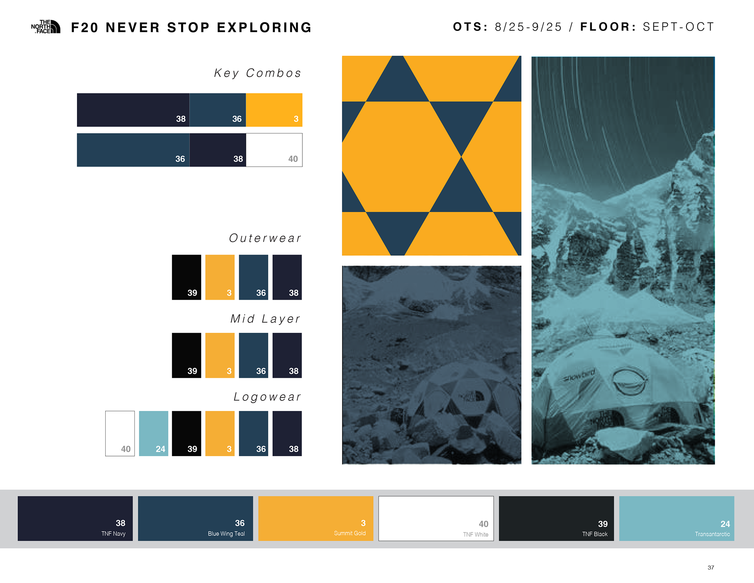Pick the white 40 block in Key Combos
This screenshot has height=583, width=754.
(x=274, y=150)
